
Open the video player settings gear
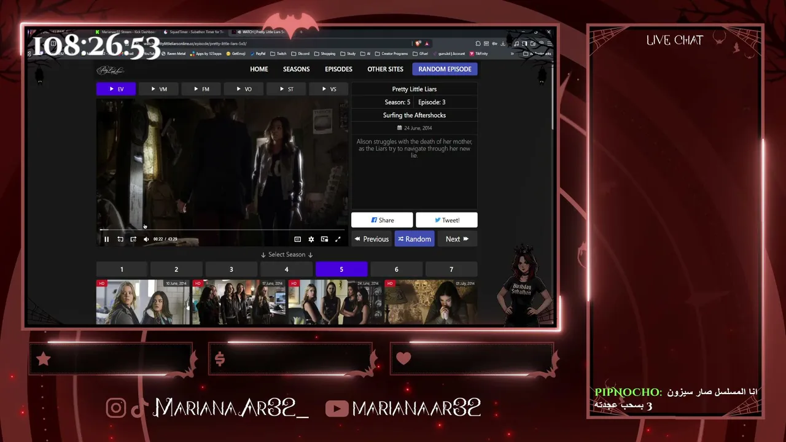pyautogui.click(x=311, y=239)
